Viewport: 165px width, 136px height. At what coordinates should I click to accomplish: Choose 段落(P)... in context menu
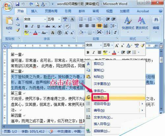click(115, 97)
